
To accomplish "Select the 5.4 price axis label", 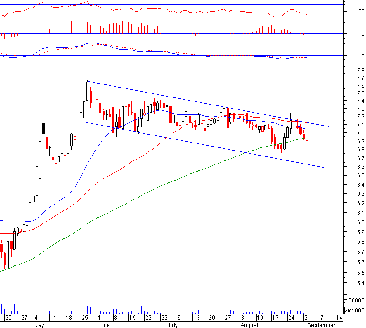I will coord(361,283).
